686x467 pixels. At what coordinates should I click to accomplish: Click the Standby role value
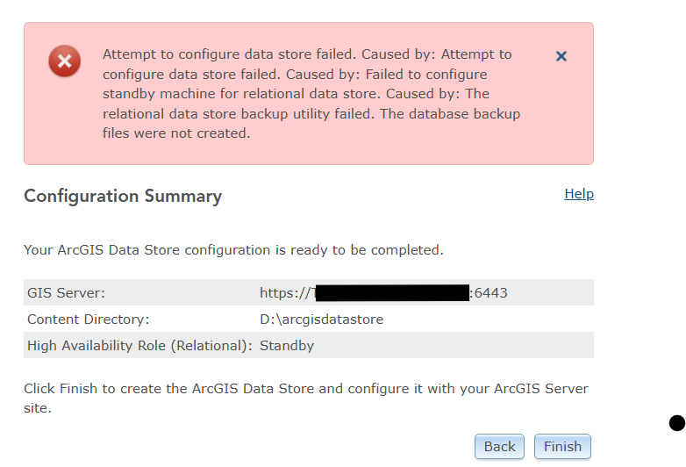tap(287, 346)
